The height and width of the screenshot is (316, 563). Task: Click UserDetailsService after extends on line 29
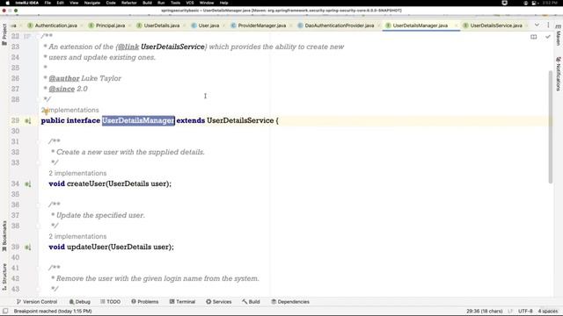coord(240,120)
